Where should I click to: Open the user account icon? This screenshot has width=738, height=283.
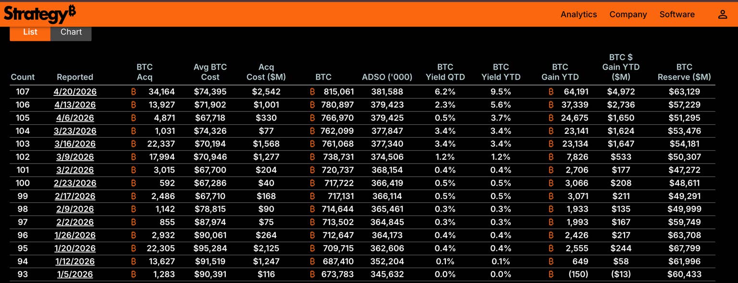pyautogui.click(x=723, y=14)
